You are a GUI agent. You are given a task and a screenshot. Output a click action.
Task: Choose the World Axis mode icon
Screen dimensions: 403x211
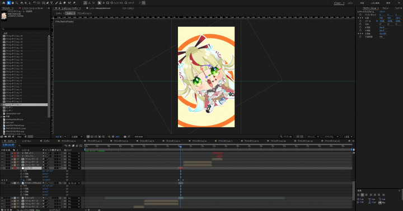(89, 3)
